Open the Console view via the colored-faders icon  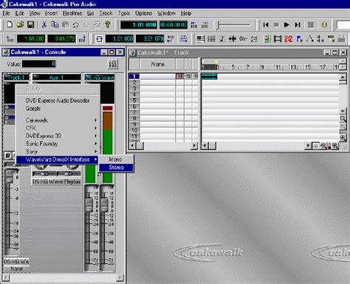coord(267,39)
